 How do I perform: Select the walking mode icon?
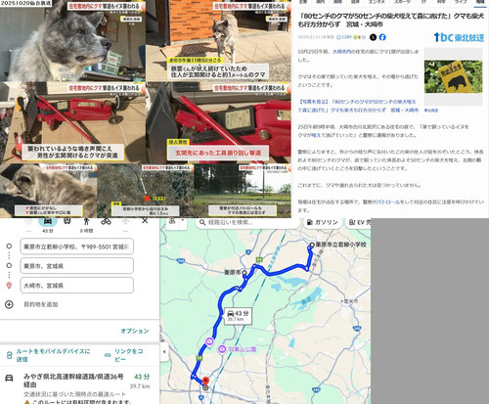pyautogui.click(x=86, y=221)
